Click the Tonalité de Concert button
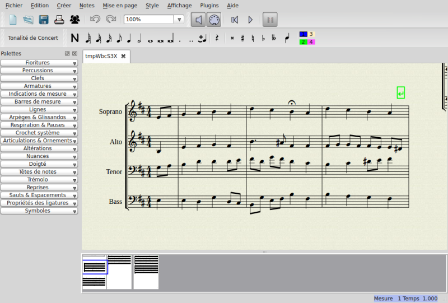Screen dimensions: 448x303 [x=33, y=38]
